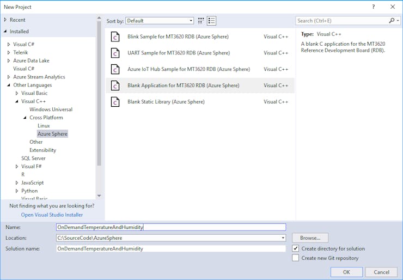Viewport: 403px width, 280px height.
Task: Collapse the Installed section
Action: (x=5, y=32)
